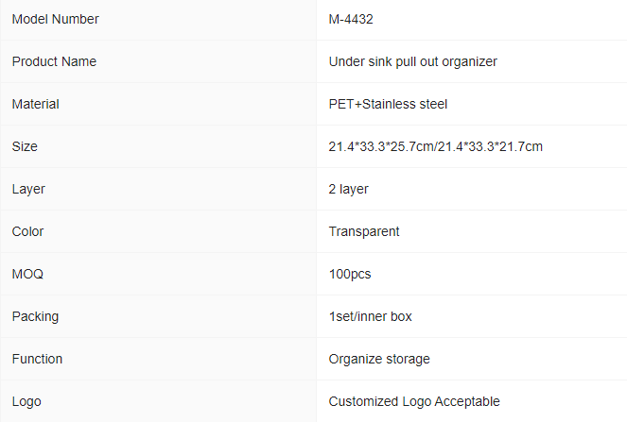The width and height of the screenshot is (627, 422).
Task: Click the Packing label cell
Action: point(158,316)
